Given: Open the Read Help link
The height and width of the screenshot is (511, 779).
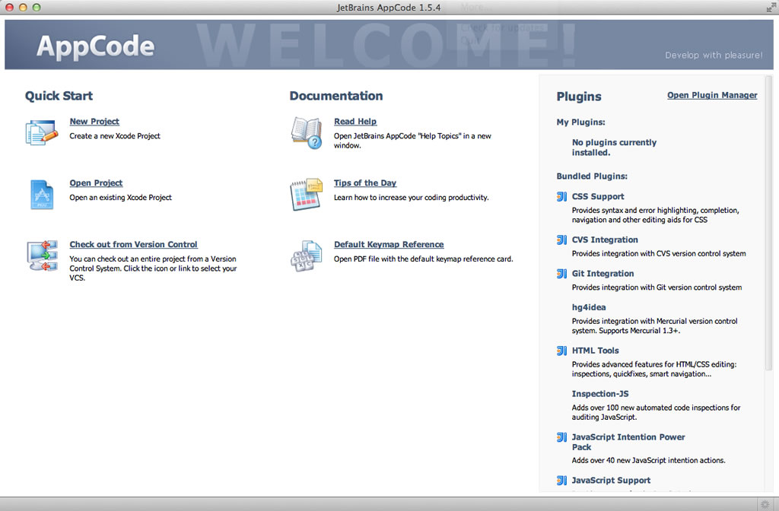Looking at the screenshot, I should [x=355, y=122].
